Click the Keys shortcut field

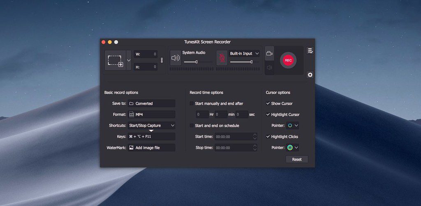point(151,137)
